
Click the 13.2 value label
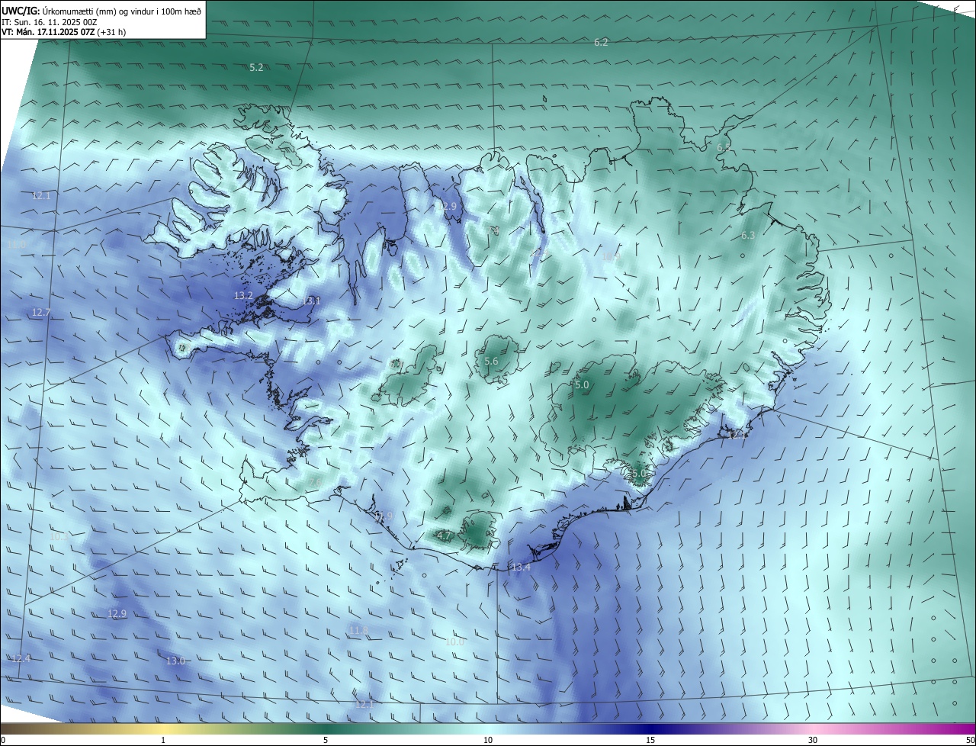pyautogui.click(x=243, y=295)
